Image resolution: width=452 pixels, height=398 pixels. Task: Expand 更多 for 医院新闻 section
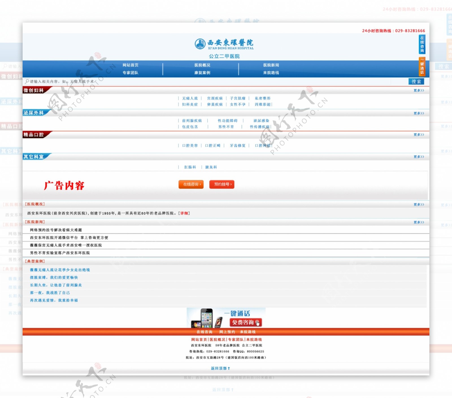coord(419,222)
